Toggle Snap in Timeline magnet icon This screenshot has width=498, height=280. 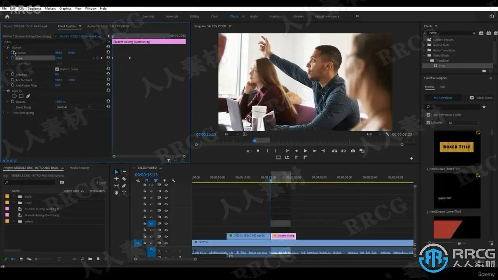click(147, 180)
